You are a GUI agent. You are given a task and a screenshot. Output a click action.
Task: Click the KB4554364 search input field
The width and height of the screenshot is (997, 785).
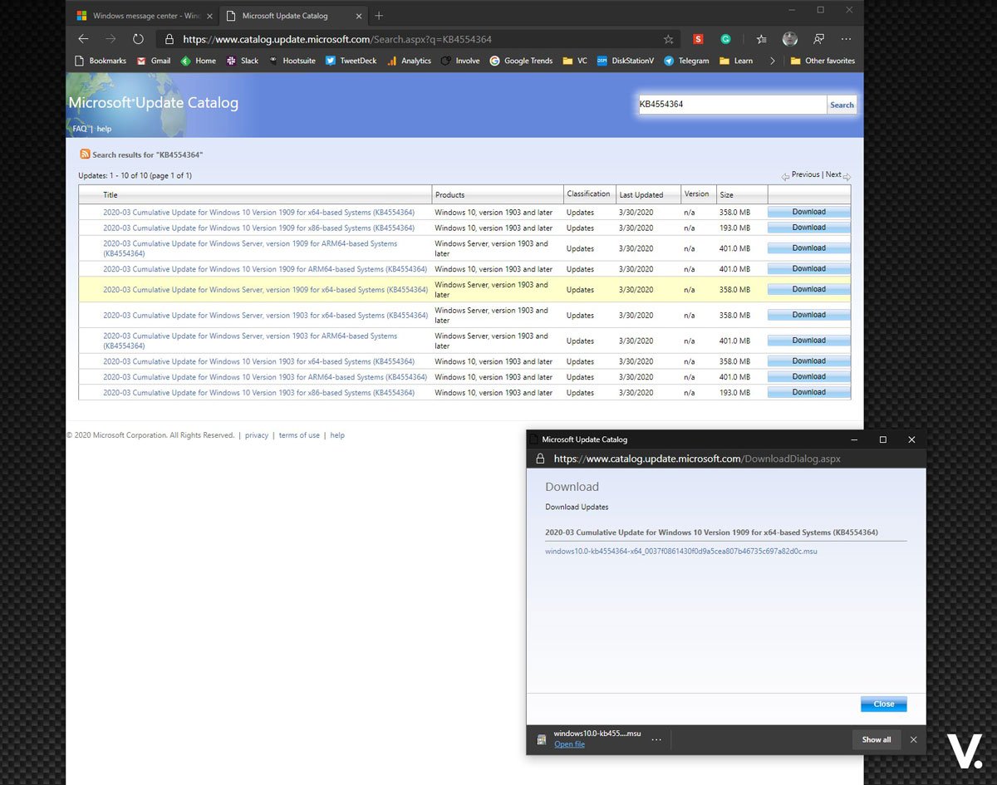click(x=731, y=105)
